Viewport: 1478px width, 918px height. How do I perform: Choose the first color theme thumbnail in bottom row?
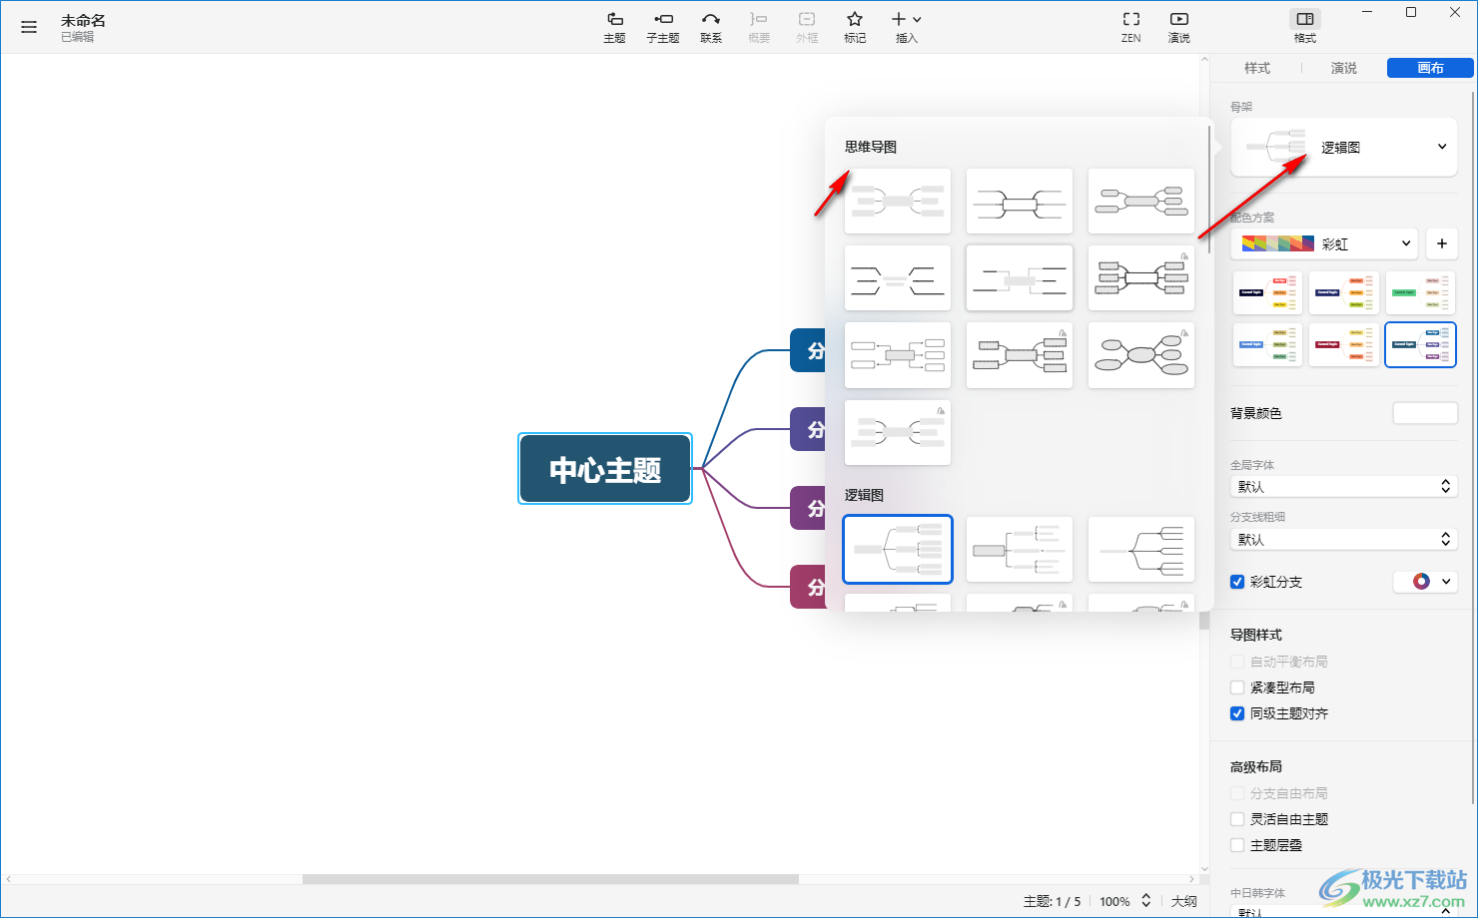[1267, 344]
